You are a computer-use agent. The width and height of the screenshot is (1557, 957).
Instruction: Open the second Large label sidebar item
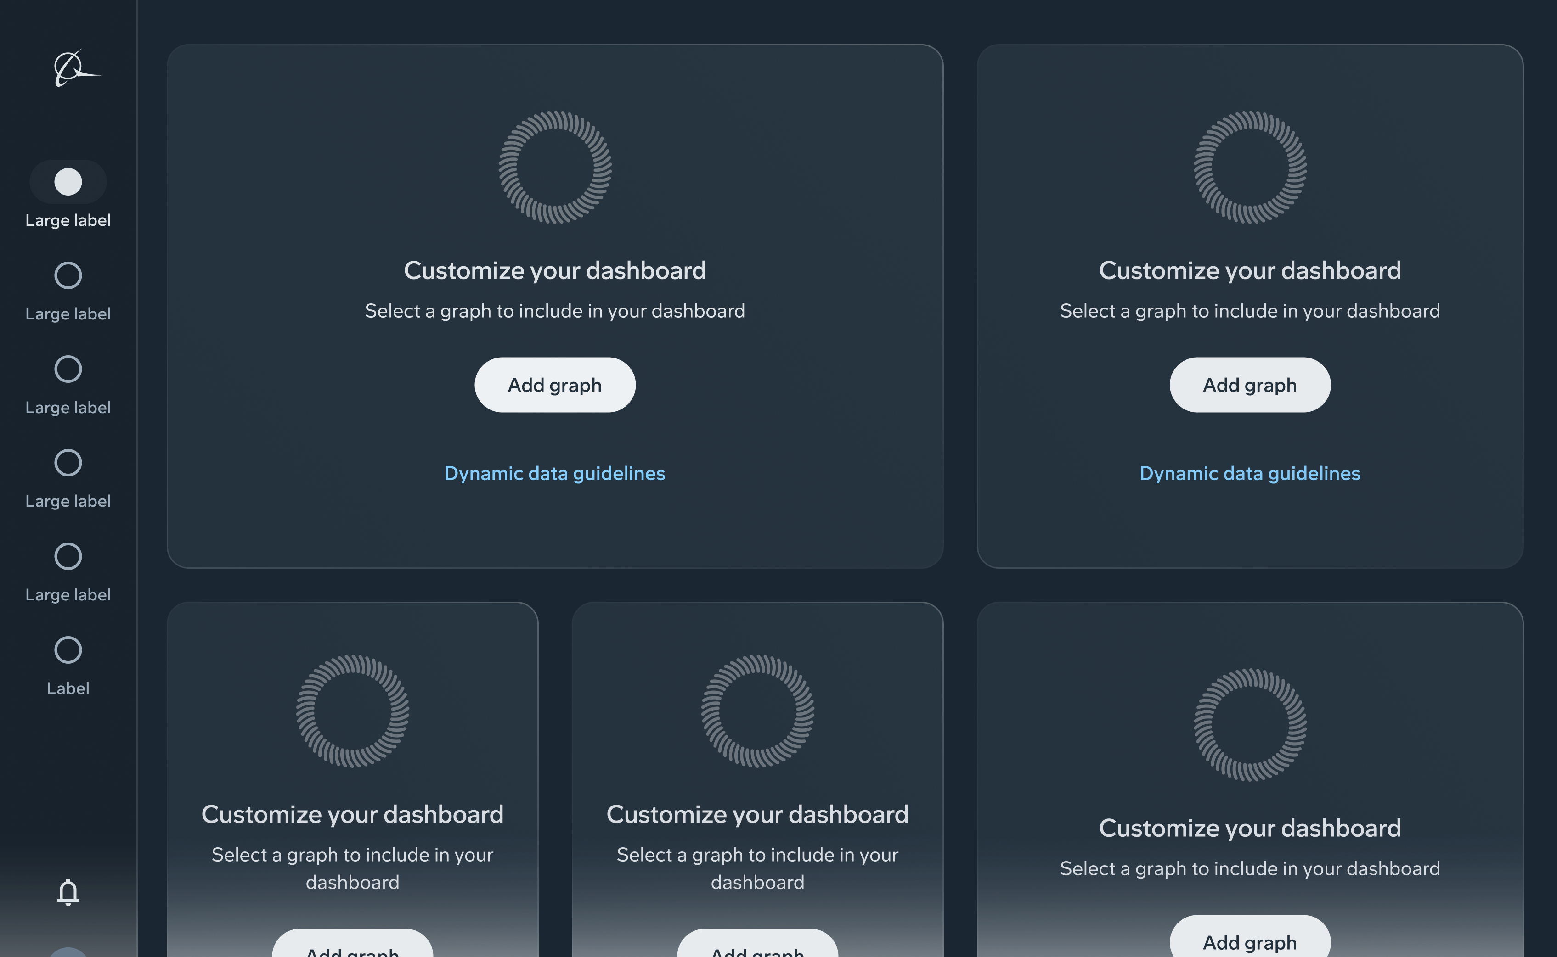point(68,276)
